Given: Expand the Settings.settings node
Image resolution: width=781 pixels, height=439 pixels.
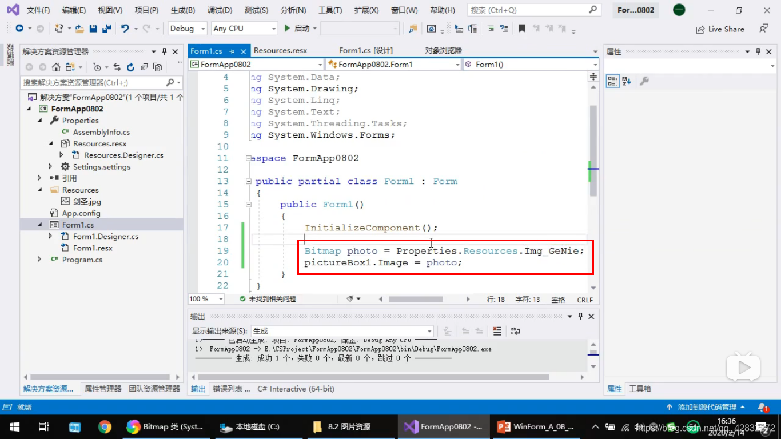Looking at the screenshot, I should coord(50,167).
